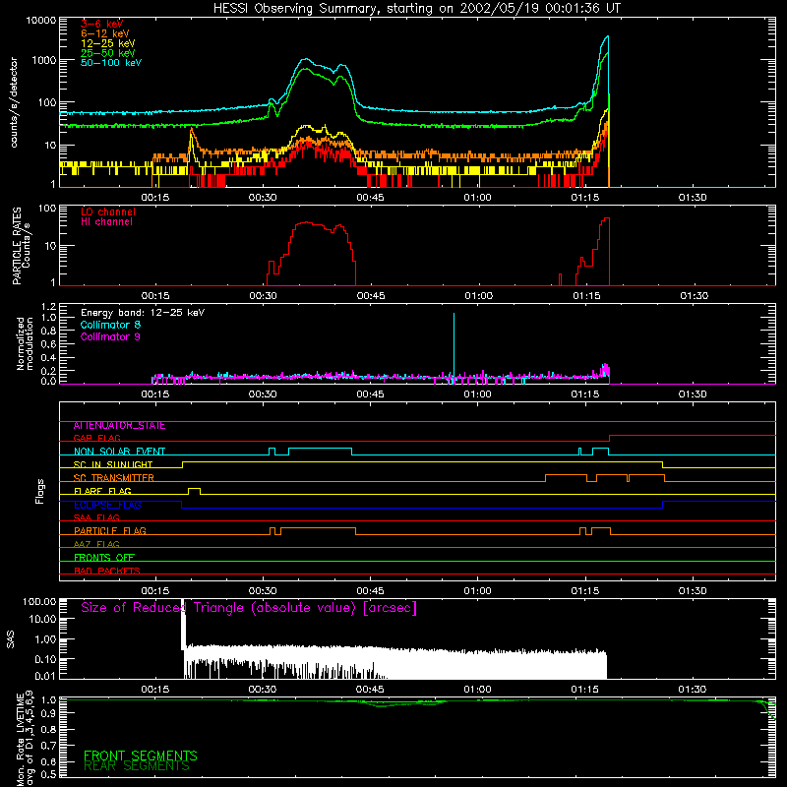Select the 50-100 keV legend label

coord(111,63)
